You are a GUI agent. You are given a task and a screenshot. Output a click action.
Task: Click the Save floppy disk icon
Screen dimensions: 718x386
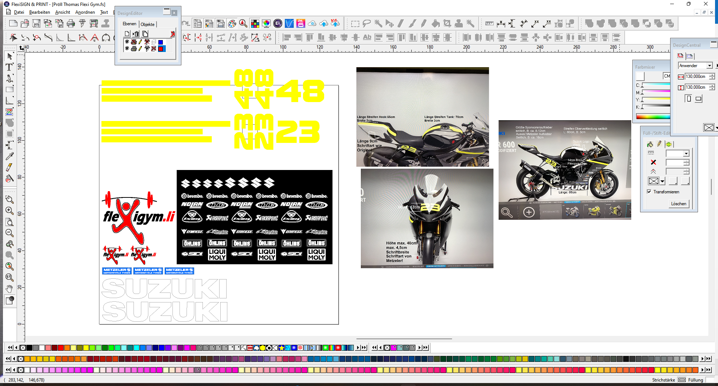pyautogui.click(x=36, y=24)
